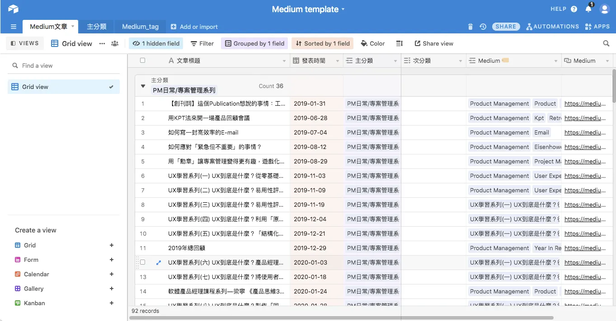This screenshot has width=616, height=321.
Task: Open grid view more options ellipsis
Action: click(x=102, y=43)
